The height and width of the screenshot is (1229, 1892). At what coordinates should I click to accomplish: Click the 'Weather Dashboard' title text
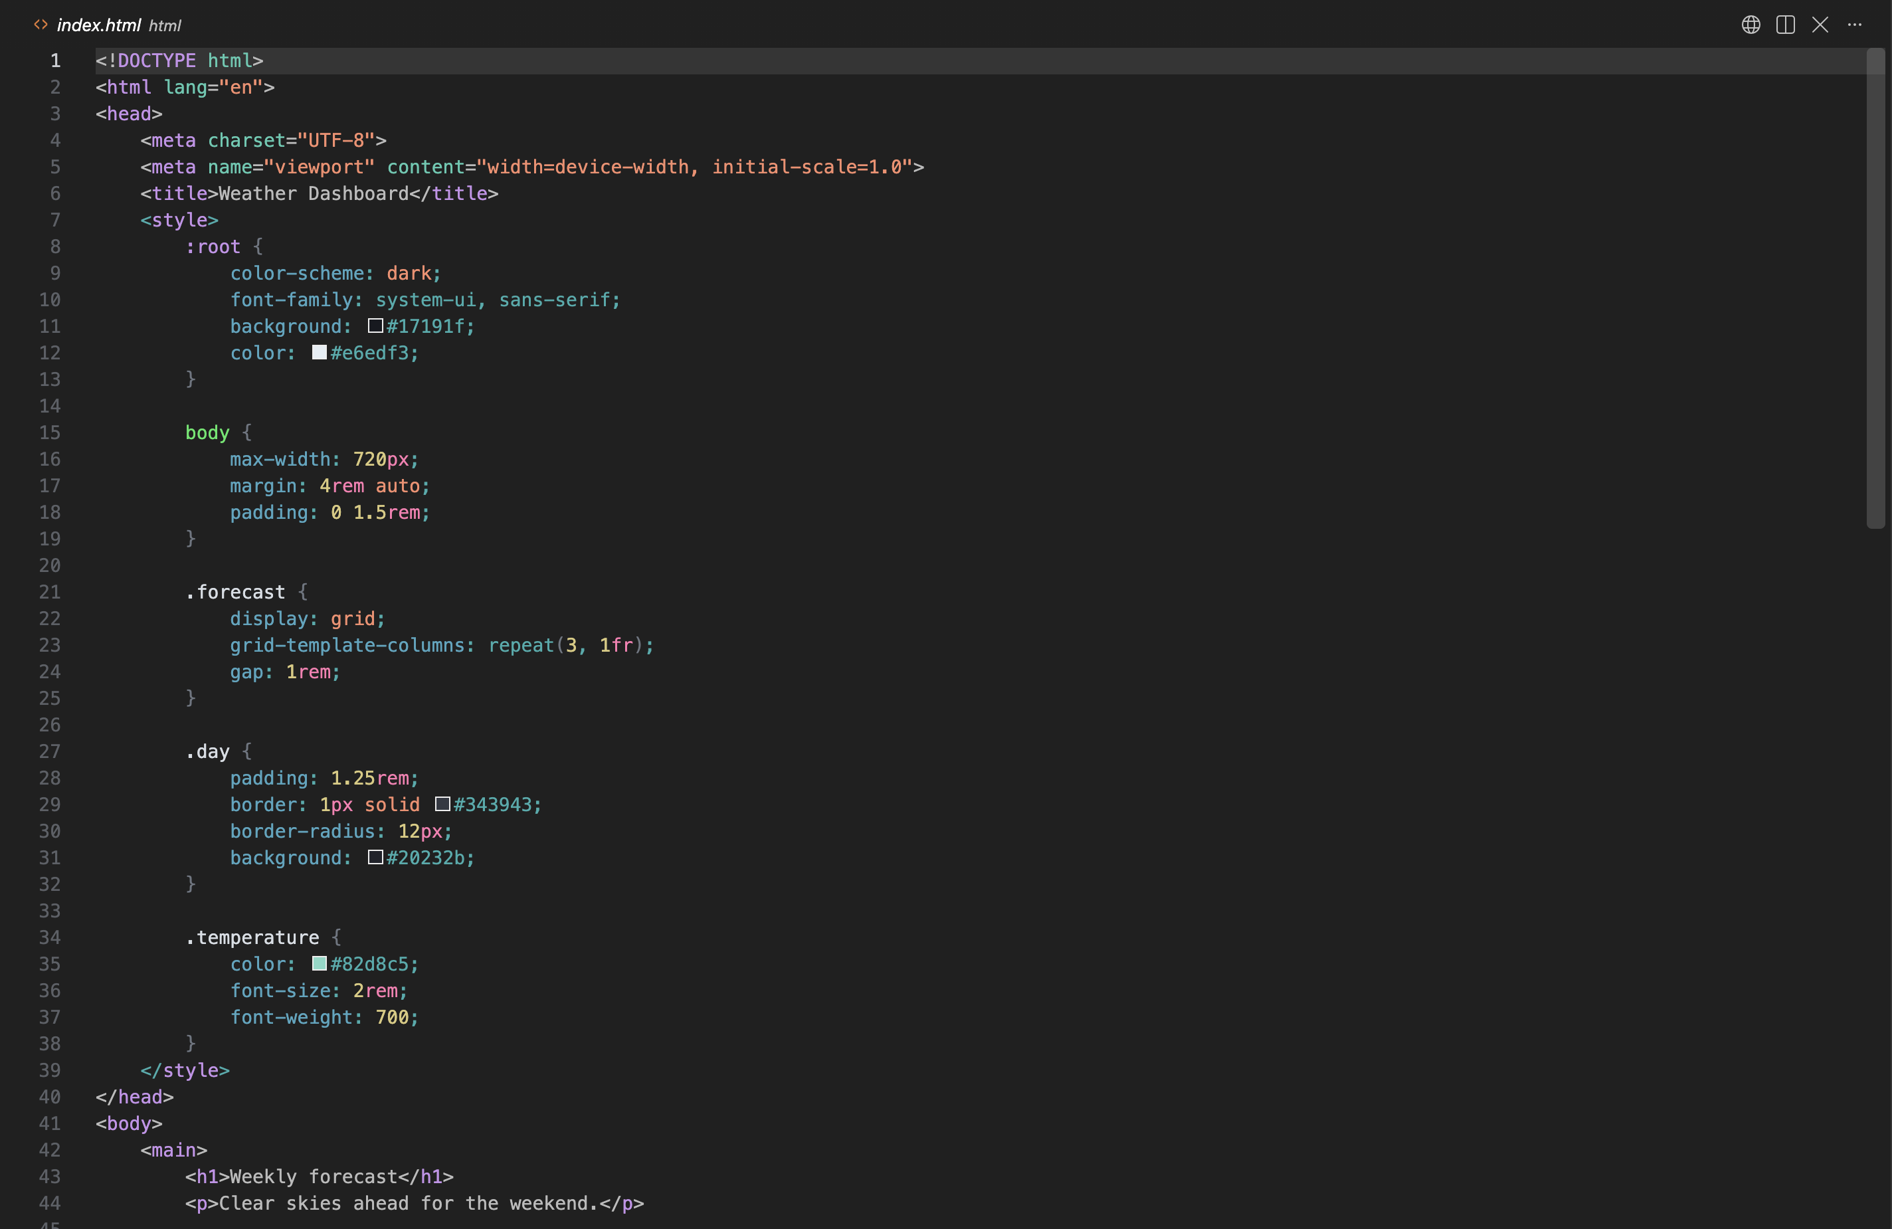pyautogui.click(x=314, y=193)
